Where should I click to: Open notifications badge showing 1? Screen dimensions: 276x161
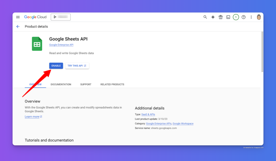(x=236, y=17)
